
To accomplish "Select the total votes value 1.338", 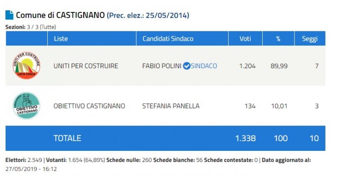I will 245,138.
